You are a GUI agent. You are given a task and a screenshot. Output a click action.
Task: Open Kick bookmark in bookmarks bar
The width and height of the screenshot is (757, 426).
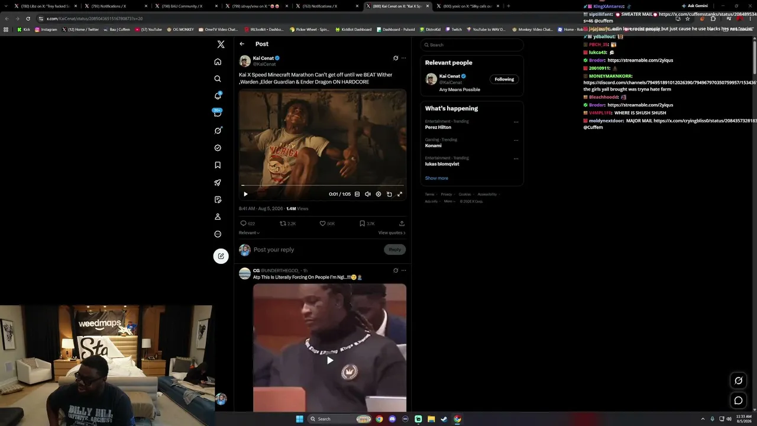24,30
